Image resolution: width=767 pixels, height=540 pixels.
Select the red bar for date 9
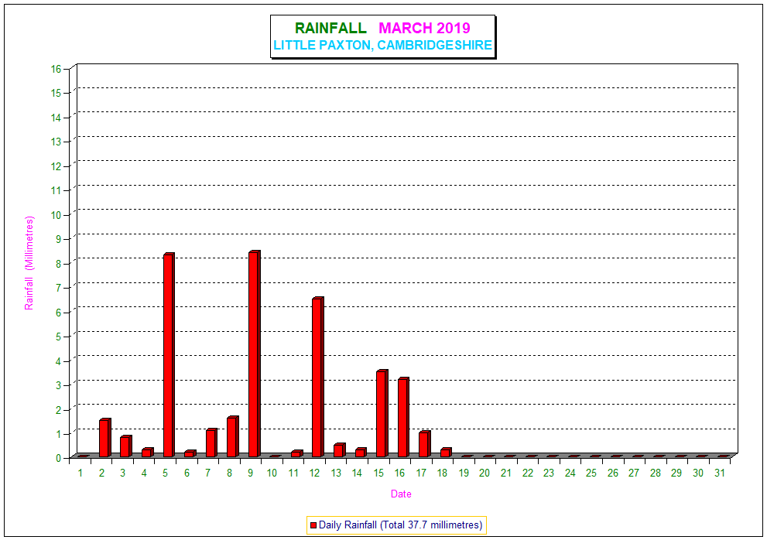point(255,354)
